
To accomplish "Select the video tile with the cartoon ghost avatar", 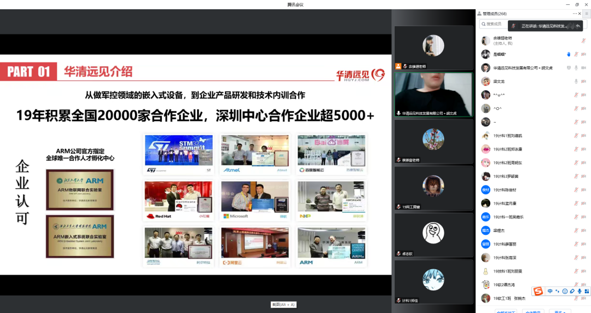I will click(x=433, y=235).
